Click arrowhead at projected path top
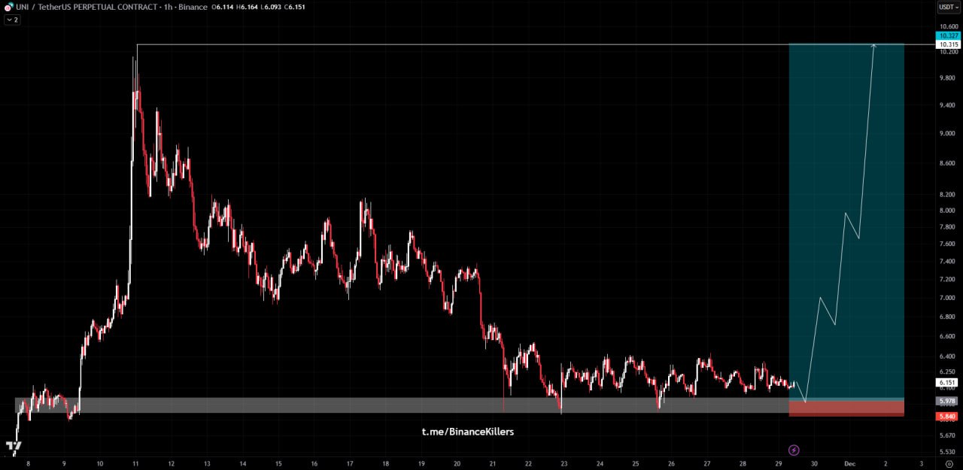 [873, 46]
